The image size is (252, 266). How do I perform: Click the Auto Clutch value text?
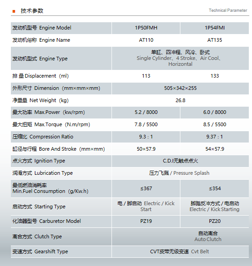[x=208, y=239]
